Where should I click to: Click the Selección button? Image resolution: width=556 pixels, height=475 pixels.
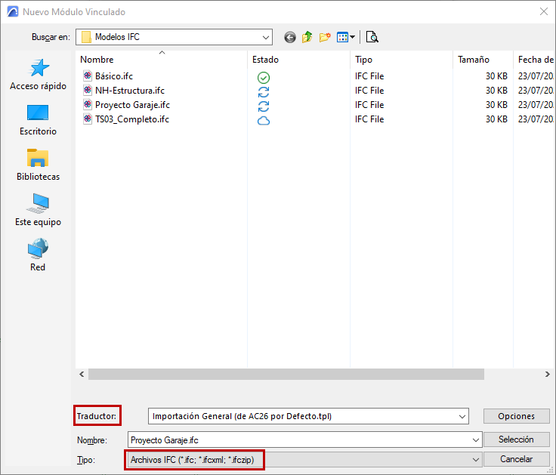point(516,440)
